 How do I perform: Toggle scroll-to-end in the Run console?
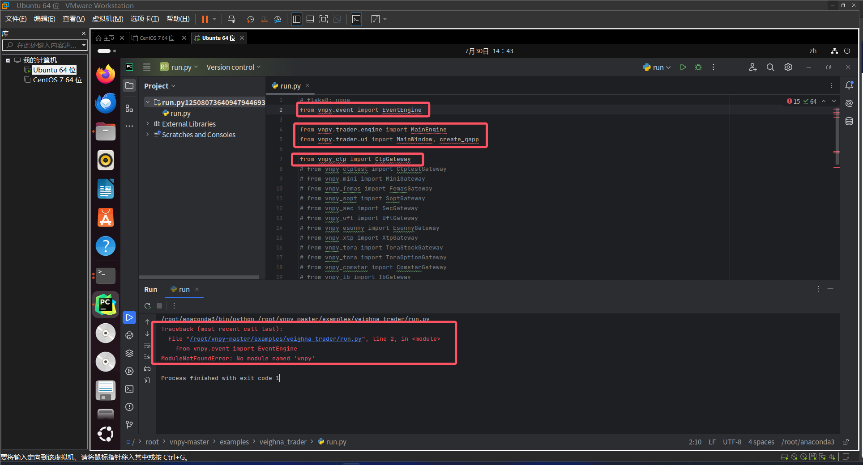pos(147,357)
